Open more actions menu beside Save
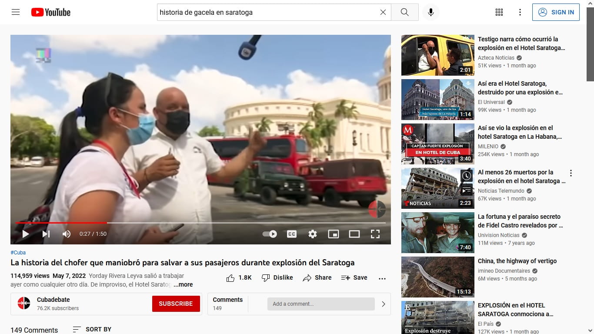 pos(382,278)
